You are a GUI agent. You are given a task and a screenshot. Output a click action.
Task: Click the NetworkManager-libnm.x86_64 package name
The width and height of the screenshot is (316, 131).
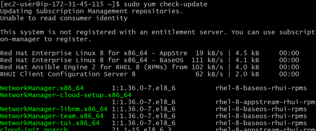54,109
